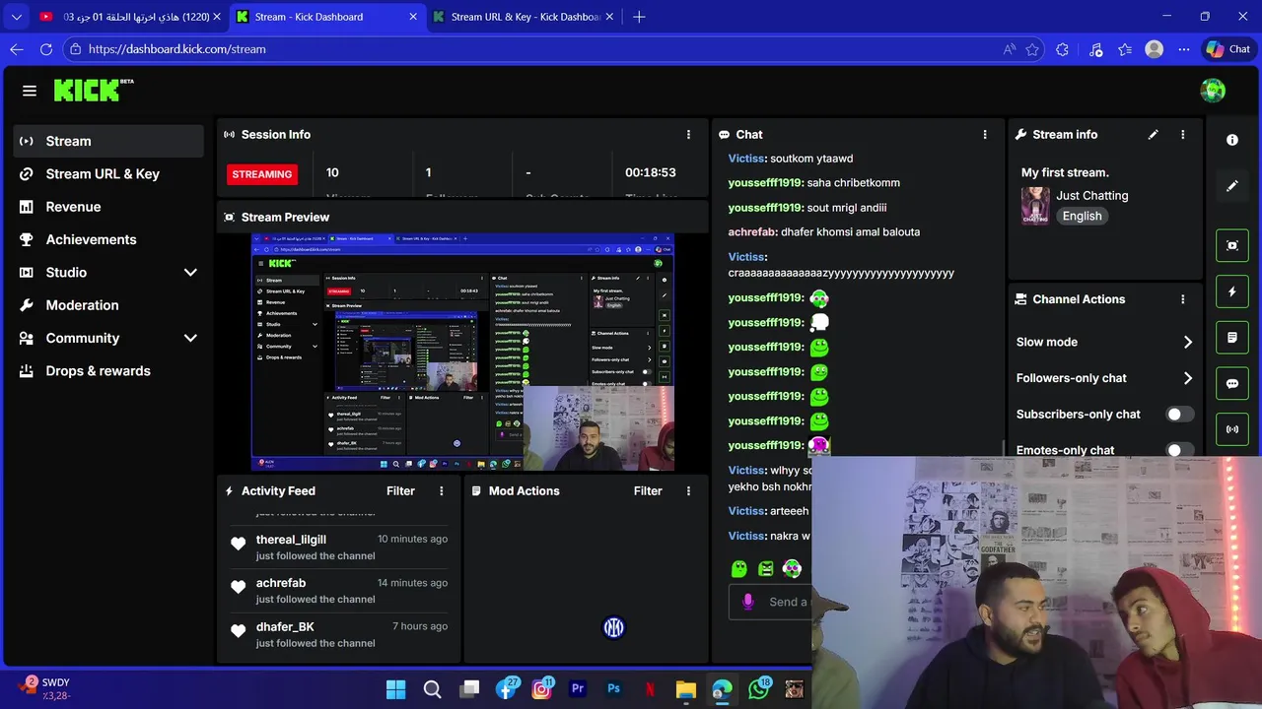Switch to the YouTube browser tab

(x=130, y=17)
